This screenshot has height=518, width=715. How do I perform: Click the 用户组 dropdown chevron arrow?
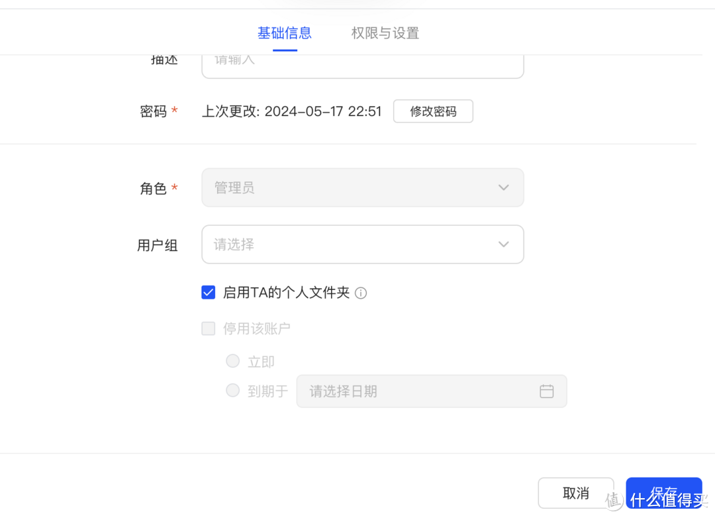coord(503,244)
